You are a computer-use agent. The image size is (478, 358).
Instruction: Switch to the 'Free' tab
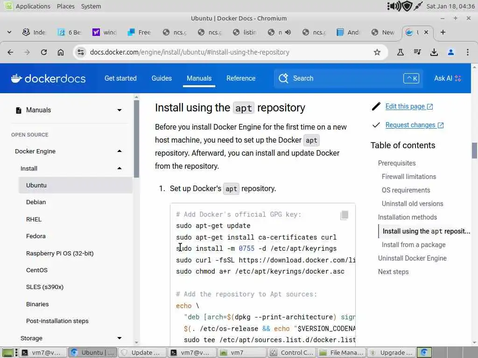[139, 32]
